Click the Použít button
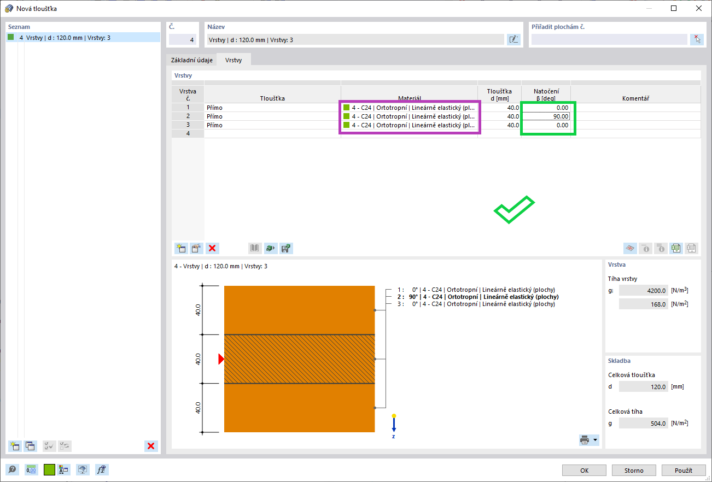The width and height of the screenshot is (712, 482). (684, 471)
